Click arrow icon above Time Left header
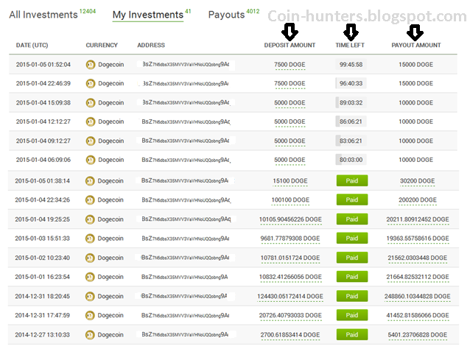Screen dimensions: 470x349 [351, 32]
